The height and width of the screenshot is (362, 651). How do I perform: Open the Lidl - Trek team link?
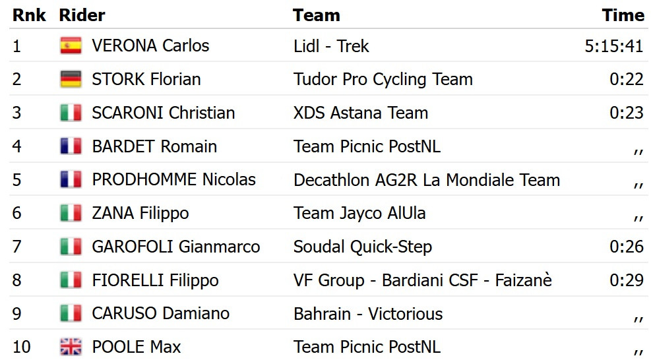point(331,46)
